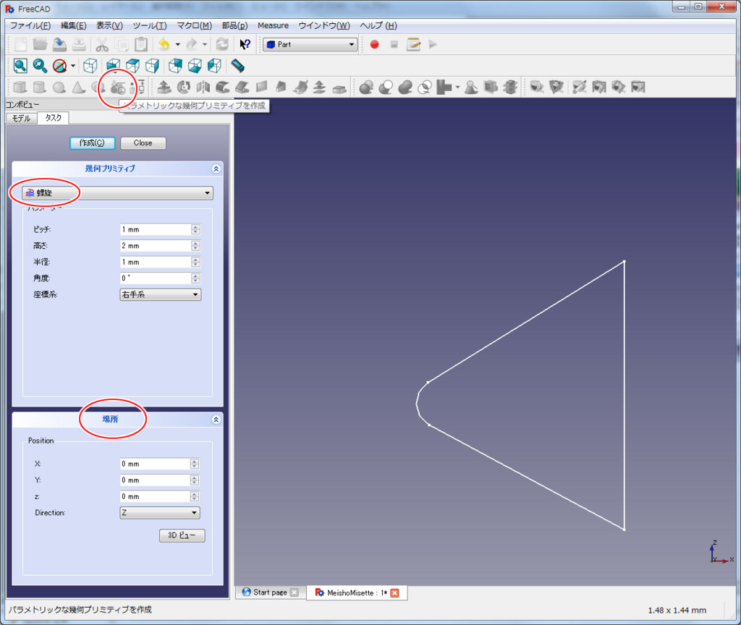Viewport: 741px width, 625px height.
Task: Switch to the モデル tab
Action: point(21,118)
